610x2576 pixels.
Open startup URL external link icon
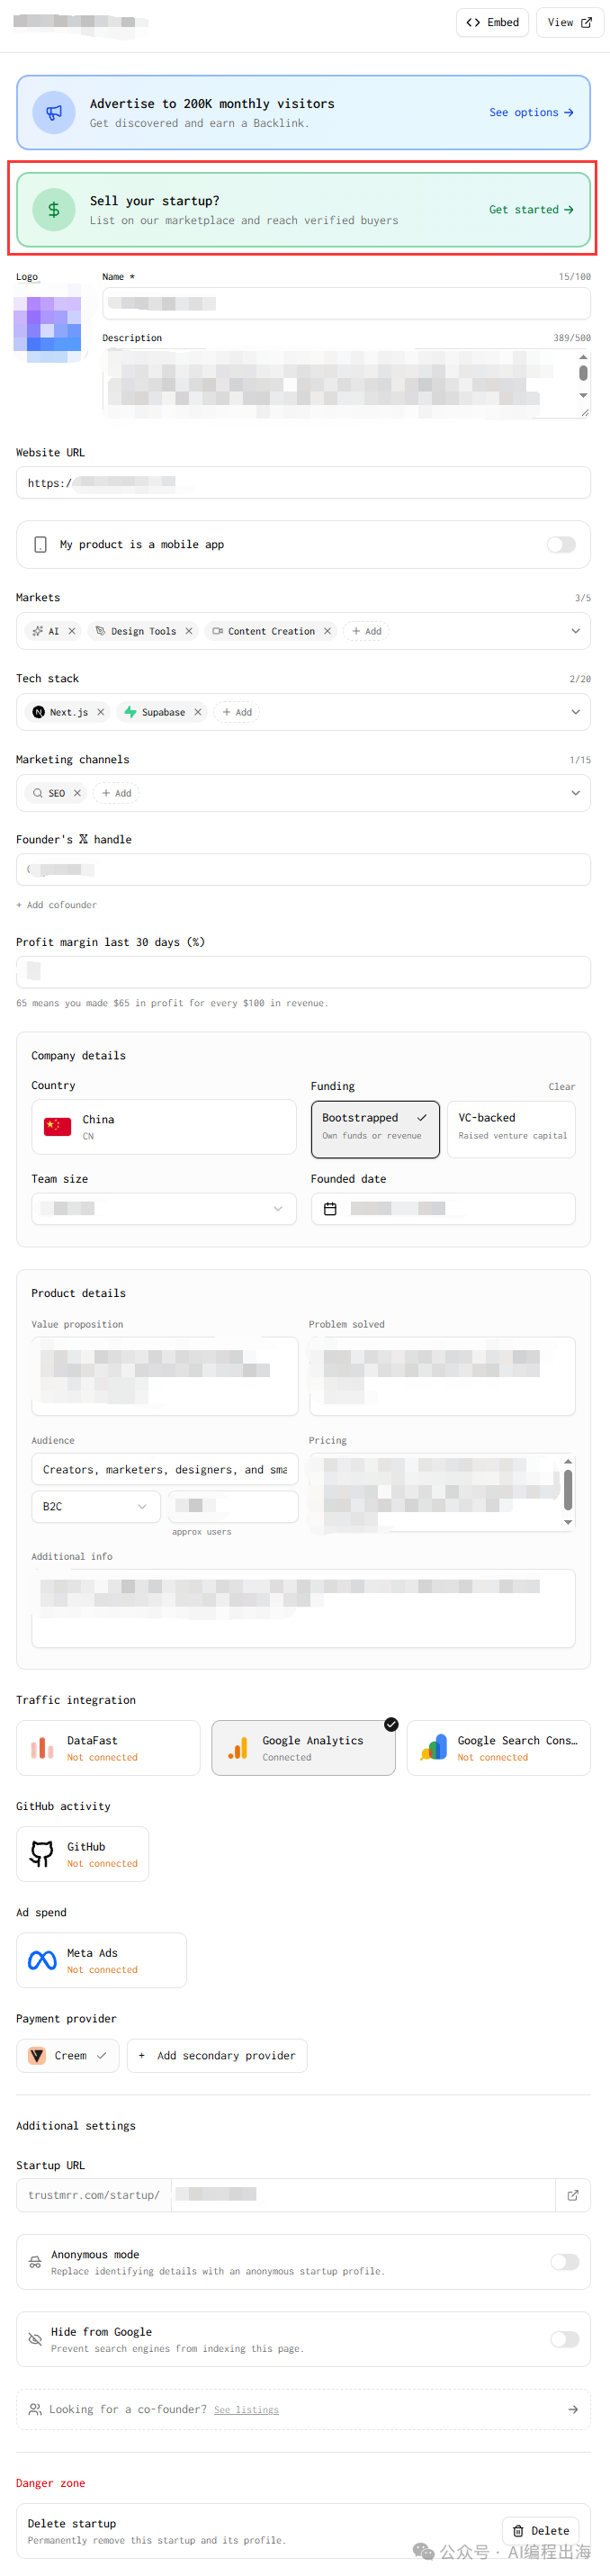point(573,2196)
